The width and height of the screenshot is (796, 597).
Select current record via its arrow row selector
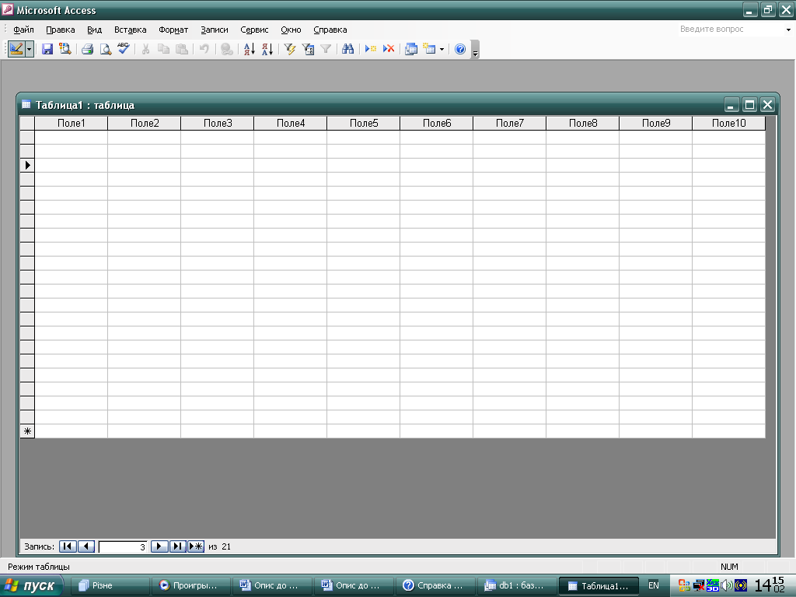tap(27, 165)
